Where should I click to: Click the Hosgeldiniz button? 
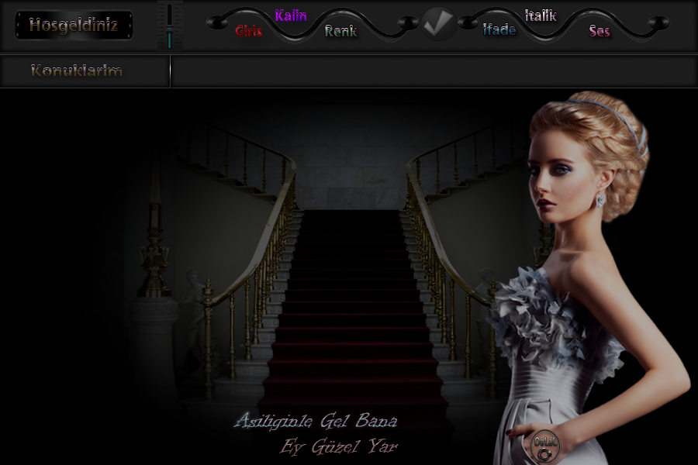coord(74,25)
